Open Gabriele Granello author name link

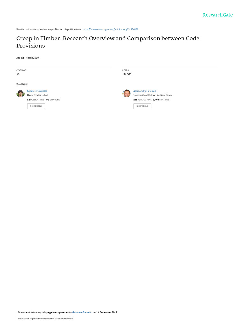pyautogui.click(x=37, y=91)
